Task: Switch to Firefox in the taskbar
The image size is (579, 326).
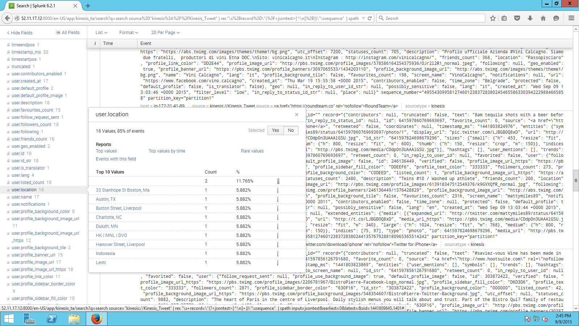Action: tap(96, 319)
